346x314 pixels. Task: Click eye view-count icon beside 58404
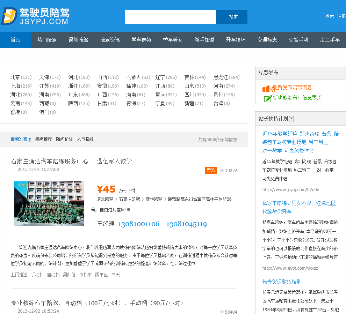(x=222, y=312)
